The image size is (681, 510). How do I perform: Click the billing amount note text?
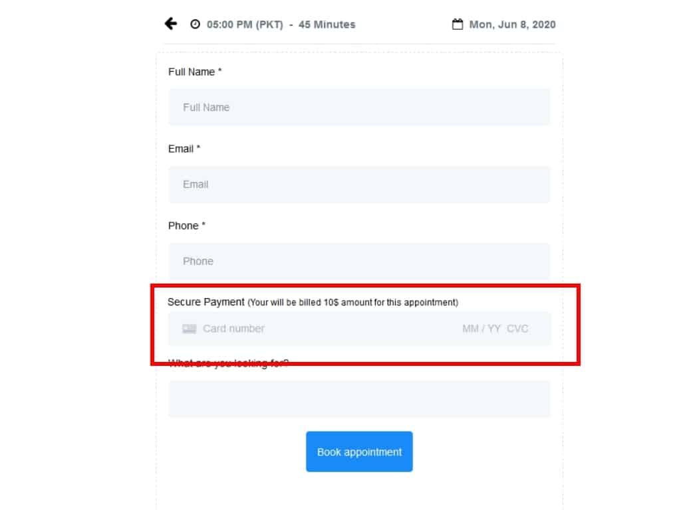click(x=353, y=303)
